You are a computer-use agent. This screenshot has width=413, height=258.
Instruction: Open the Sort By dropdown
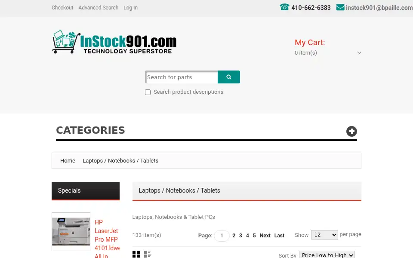[327, 255]
